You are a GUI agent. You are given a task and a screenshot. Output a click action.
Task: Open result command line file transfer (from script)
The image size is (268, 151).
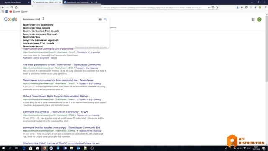coord(62,128)
